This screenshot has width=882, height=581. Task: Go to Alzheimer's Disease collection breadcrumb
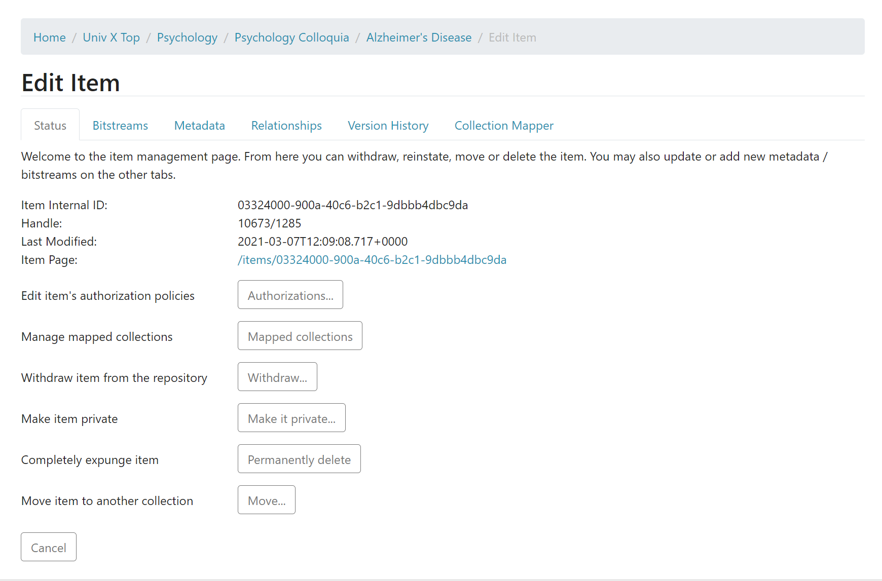419,37
